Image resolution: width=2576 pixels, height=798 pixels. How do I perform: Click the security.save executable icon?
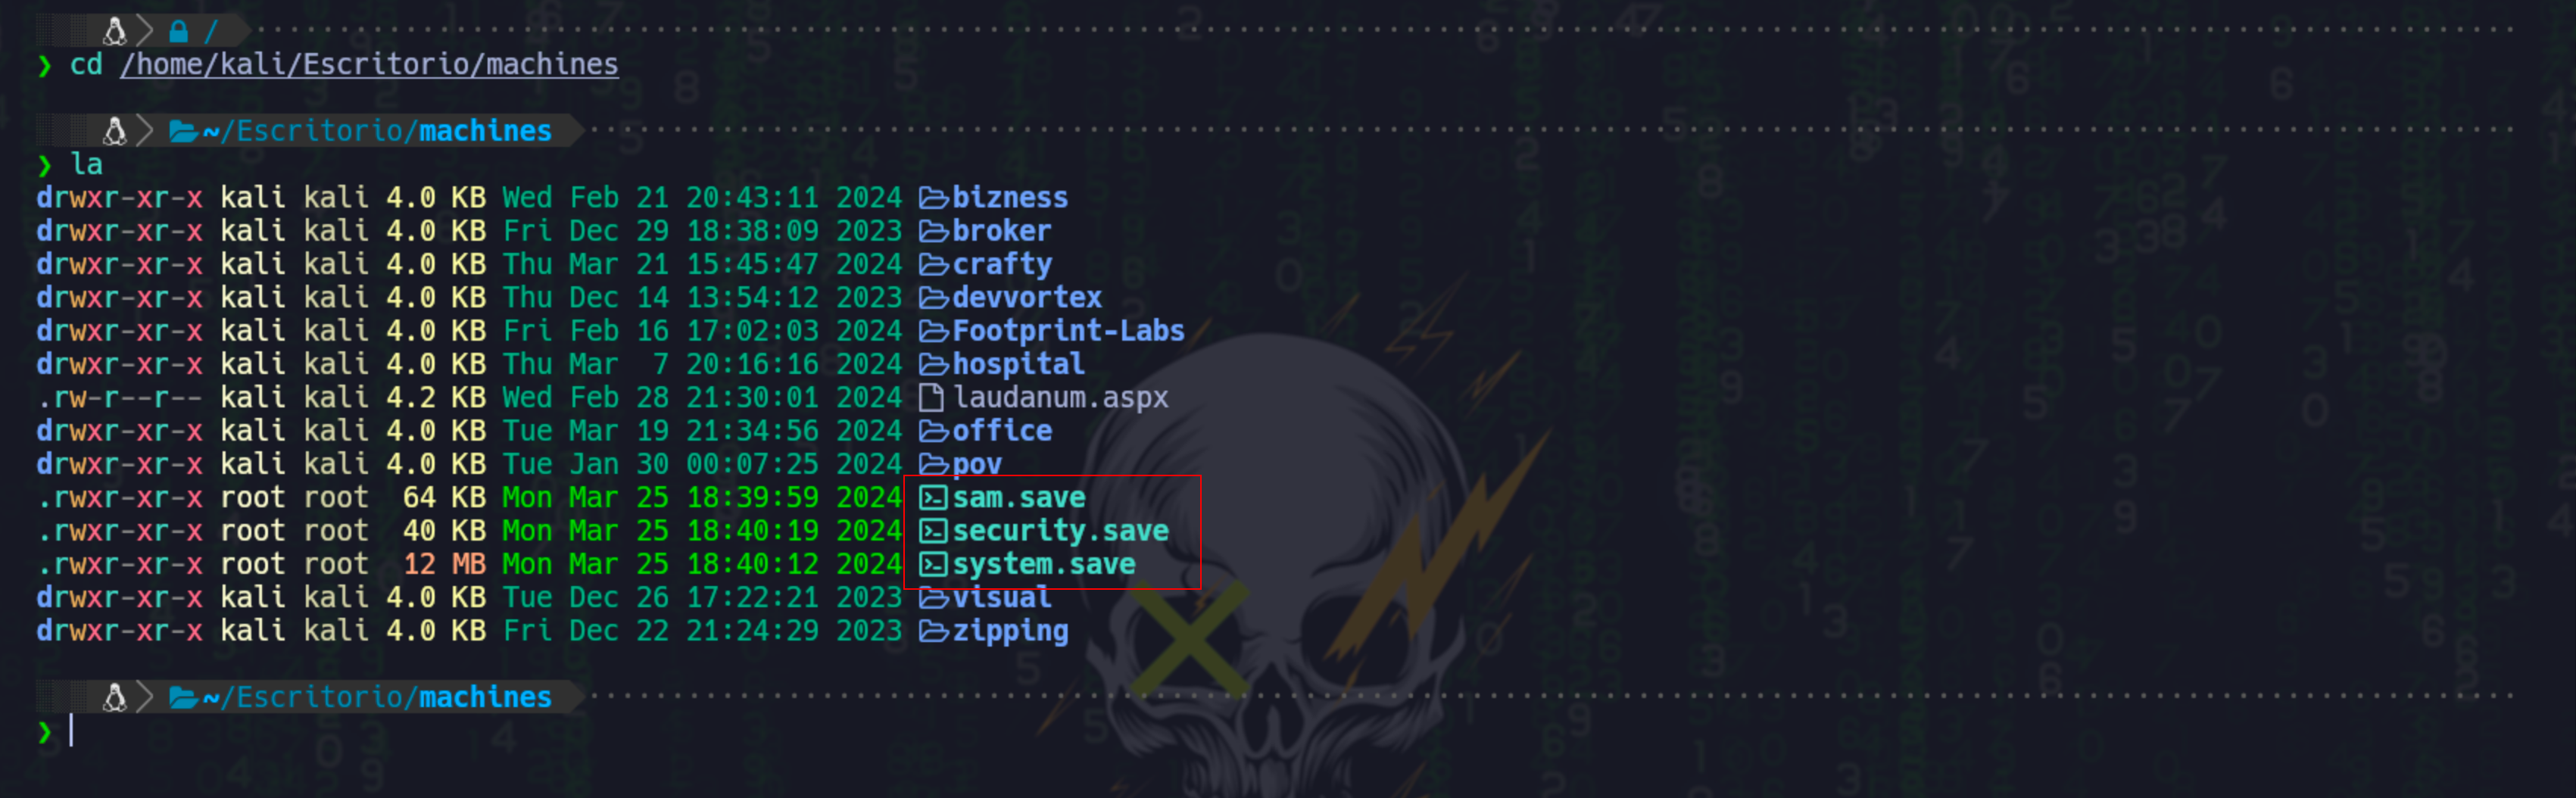click(932, 531)
